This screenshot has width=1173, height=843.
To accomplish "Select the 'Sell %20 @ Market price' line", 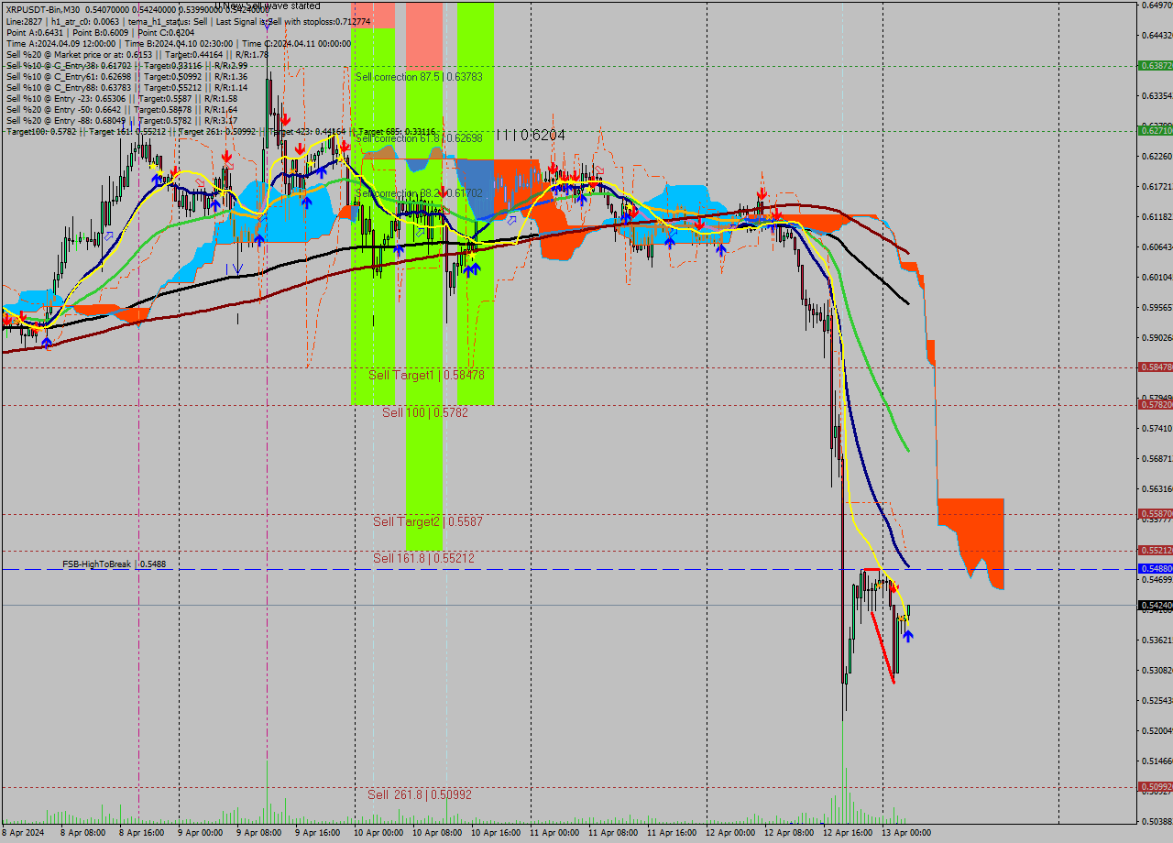I will click(x=137, y=55).
